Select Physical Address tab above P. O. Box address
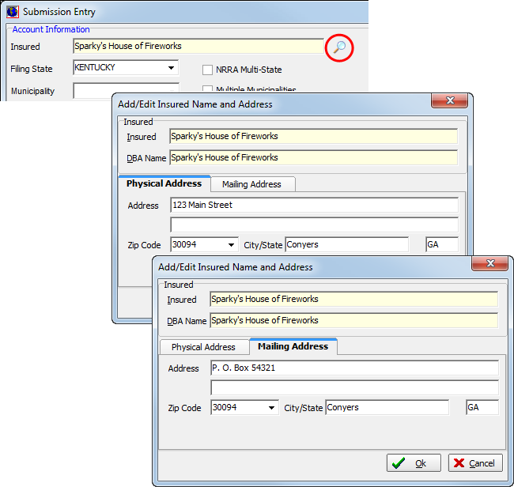The image size is (514, 487). coord(203,347)
